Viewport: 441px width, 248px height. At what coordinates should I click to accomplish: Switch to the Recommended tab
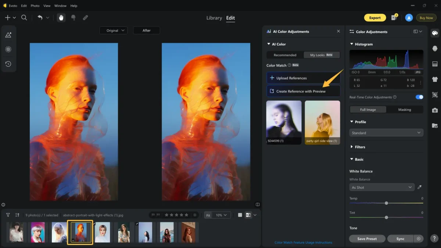(x=285, y=55)
